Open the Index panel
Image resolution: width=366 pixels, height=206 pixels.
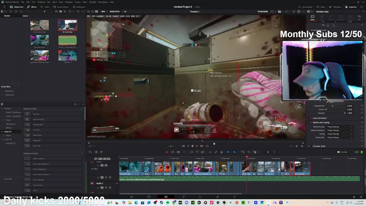point(45,7)
